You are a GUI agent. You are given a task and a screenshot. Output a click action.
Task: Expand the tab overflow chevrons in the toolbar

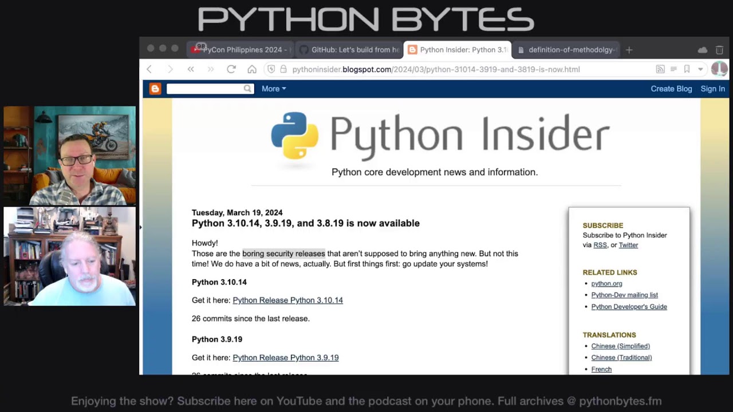point(191,69)
